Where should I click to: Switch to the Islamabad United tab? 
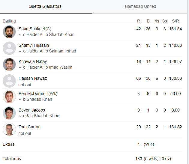[140, 6]
